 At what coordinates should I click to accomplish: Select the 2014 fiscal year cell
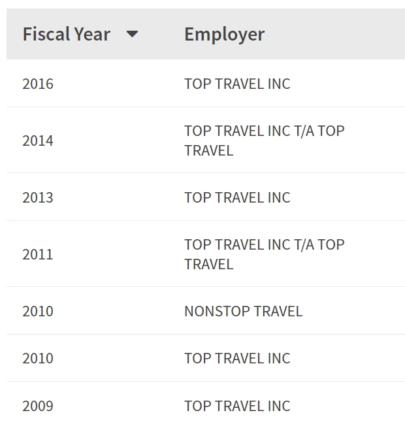(38, 141)
